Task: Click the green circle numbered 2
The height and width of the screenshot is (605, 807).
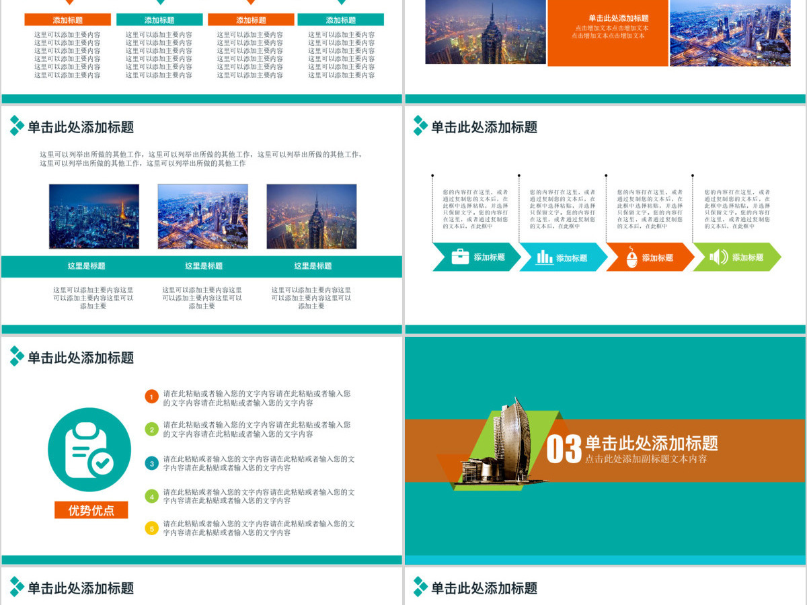Action: tap(152, 429)
